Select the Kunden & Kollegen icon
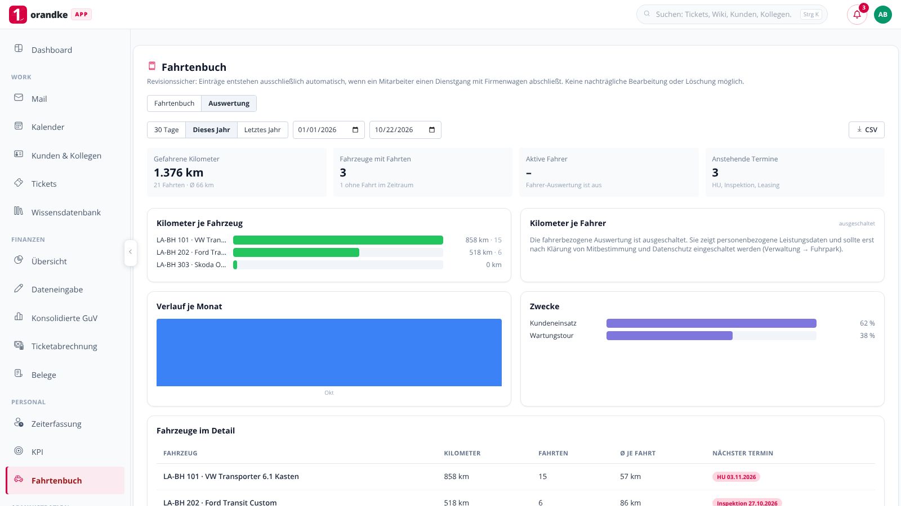The width and height of the screenshot is (901, 506). pos(19,154)
